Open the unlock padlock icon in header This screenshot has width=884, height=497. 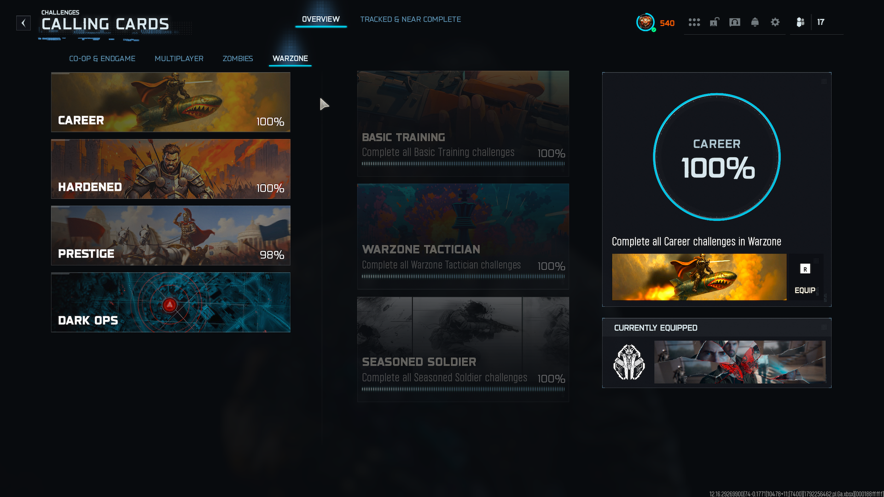(x=714, y=22)
